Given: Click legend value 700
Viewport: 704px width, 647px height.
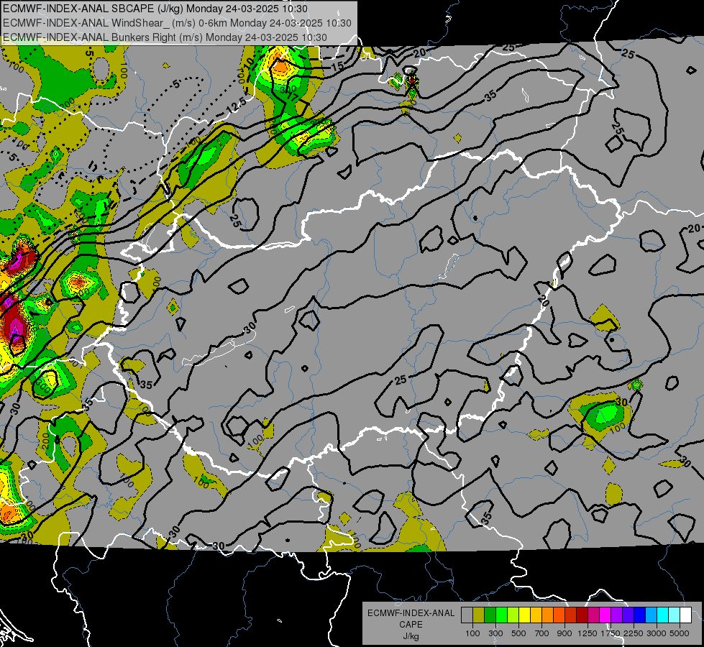Looking at the screenshot, I should [542, 633].
